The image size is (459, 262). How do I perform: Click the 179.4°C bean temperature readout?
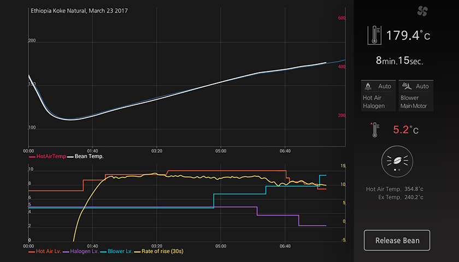tap(408, 36)
